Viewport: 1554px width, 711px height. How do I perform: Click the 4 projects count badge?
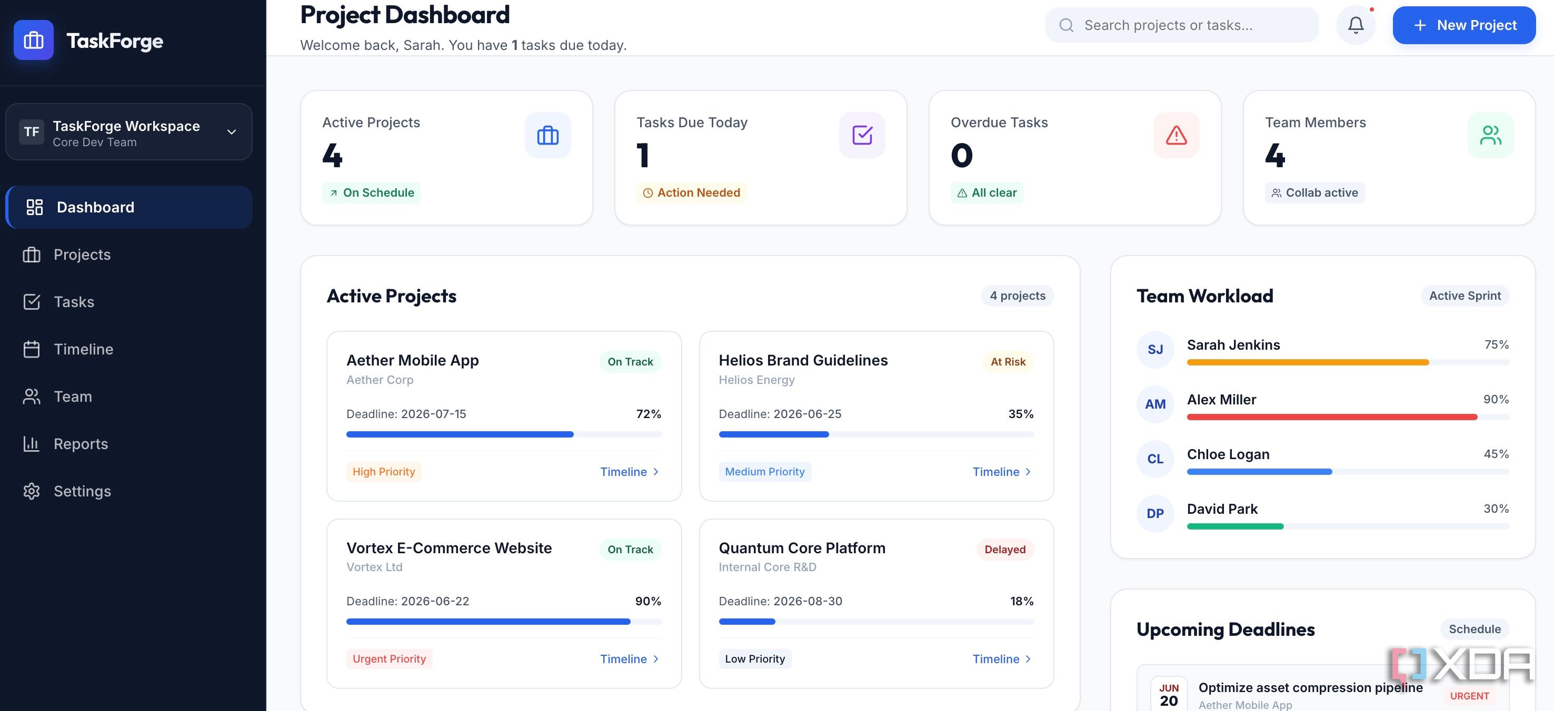(1017, 296)
